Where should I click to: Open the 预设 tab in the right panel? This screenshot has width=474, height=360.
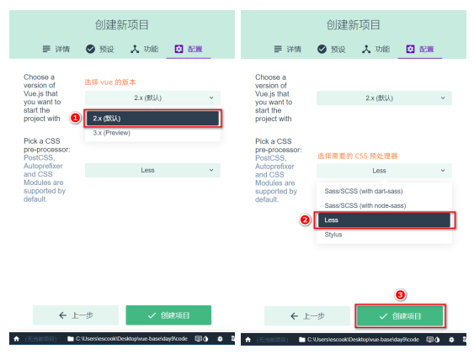coord(332,49)
